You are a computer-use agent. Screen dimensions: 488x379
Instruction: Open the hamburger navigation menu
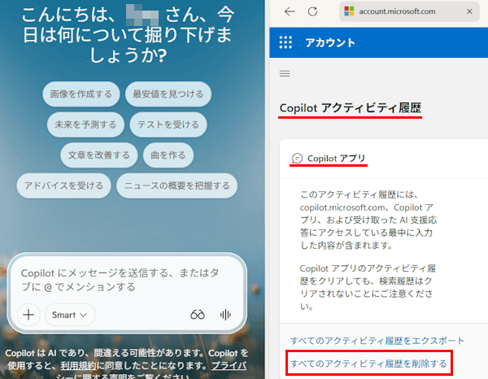pos(285,73)
